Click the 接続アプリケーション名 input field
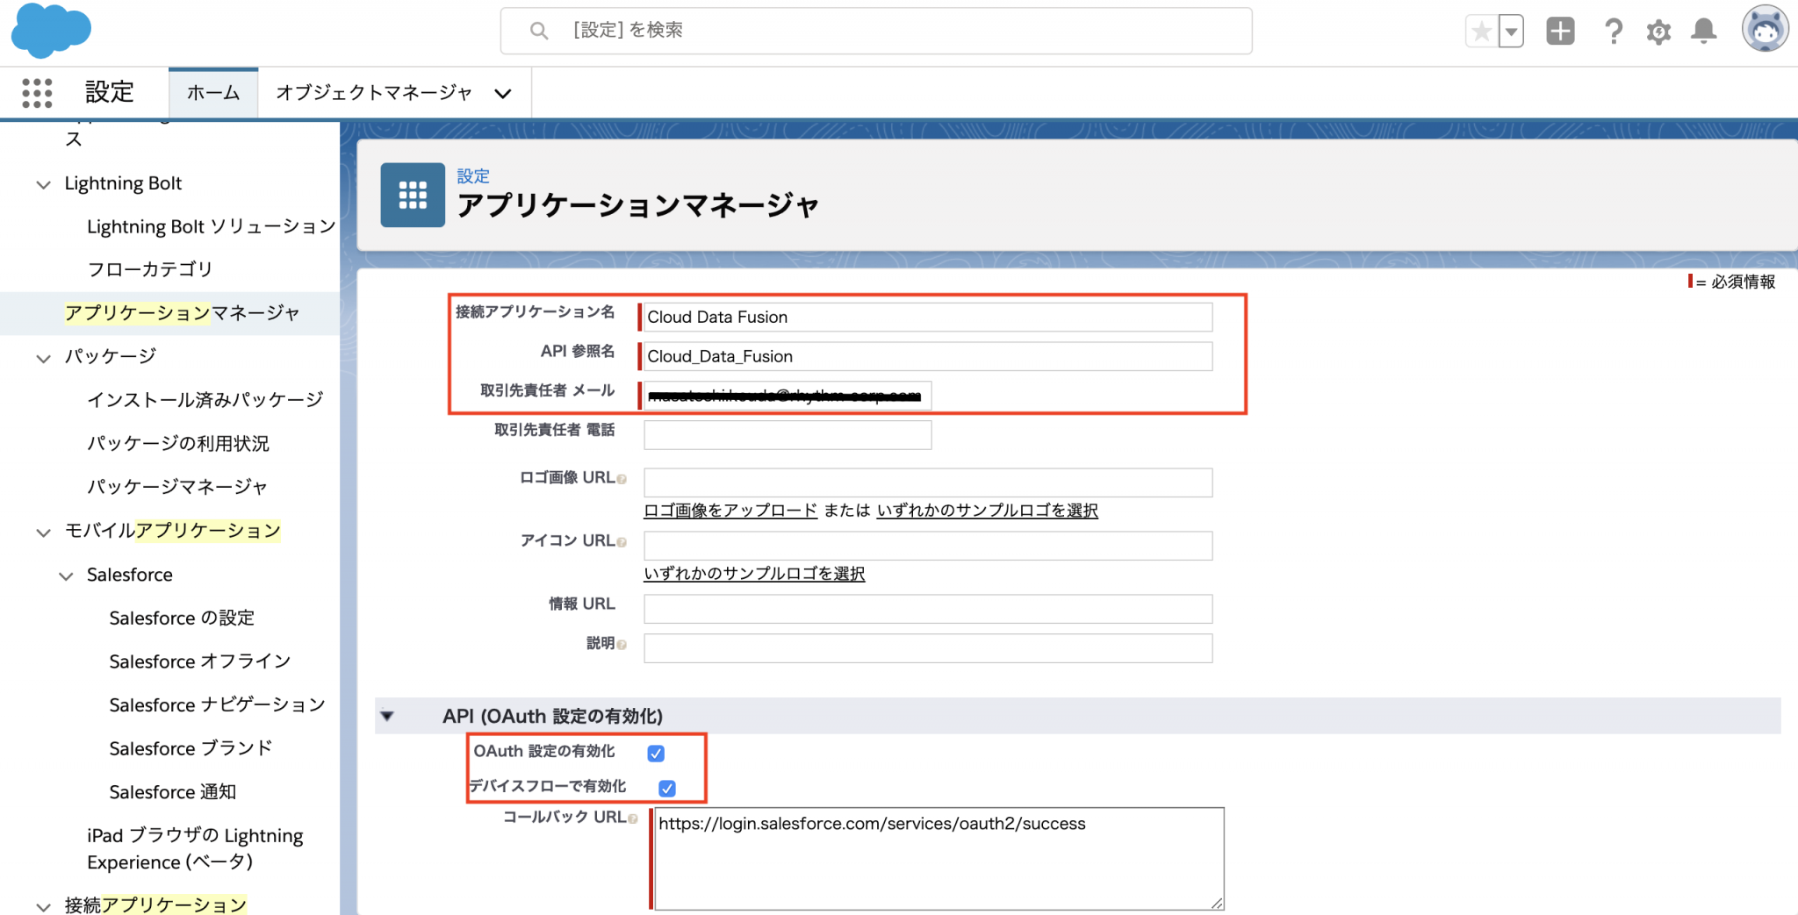This screenshot has width=1798, height=915. pos(927,317)
